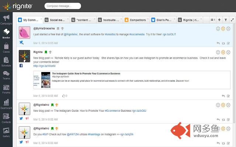Screen dimensions: 236x147
Task: Open the #socialmedia hashtag link
Action: coord(137,34)
